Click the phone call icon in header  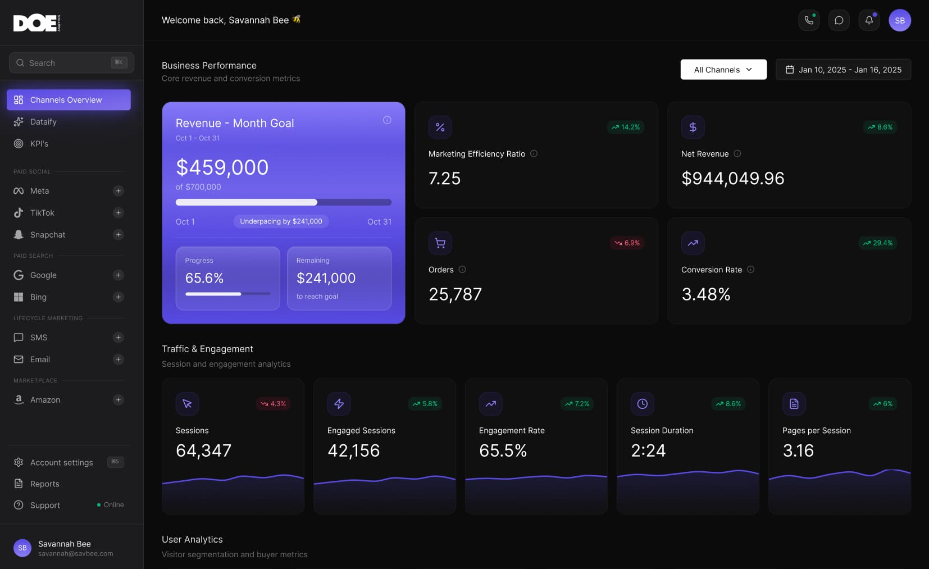tap(809, 20)
